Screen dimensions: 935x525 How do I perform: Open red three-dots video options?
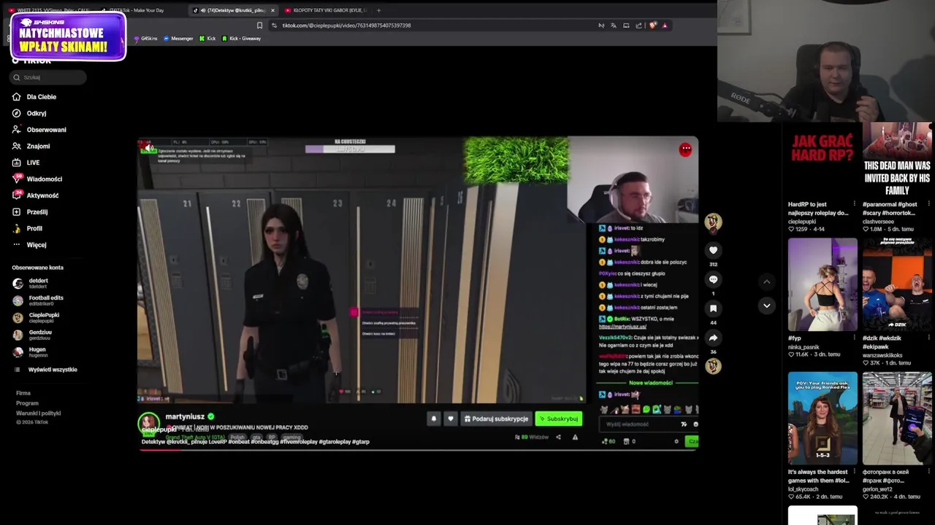pyautogui.click(x=685, y=149)
